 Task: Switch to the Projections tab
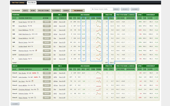click(44, 11)
